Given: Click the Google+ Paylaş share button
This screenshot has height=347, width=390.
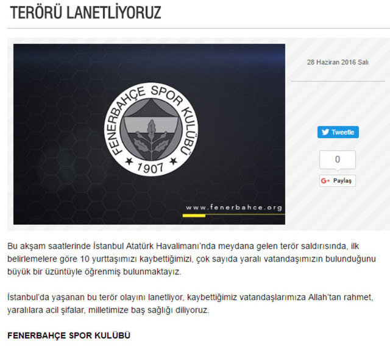Looking at the screenshot, I should coord(338,181).
